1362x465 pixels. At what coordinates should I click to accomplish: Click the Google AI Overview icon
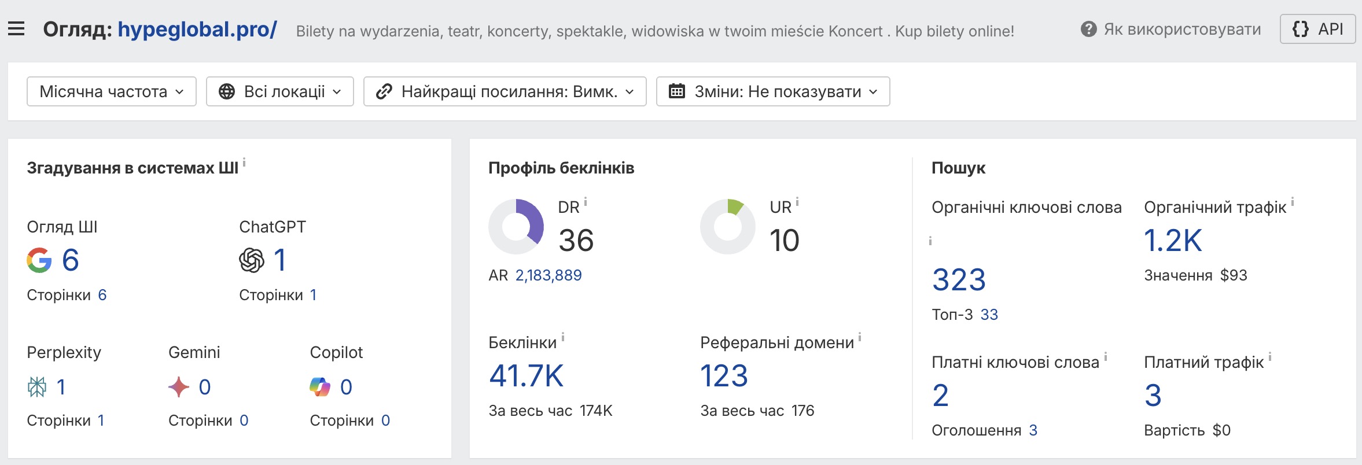tap(39, 260)
